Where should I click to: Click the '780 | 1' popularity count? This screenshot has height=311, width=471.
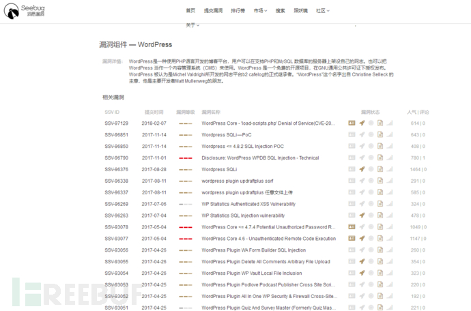pos(418,158)
